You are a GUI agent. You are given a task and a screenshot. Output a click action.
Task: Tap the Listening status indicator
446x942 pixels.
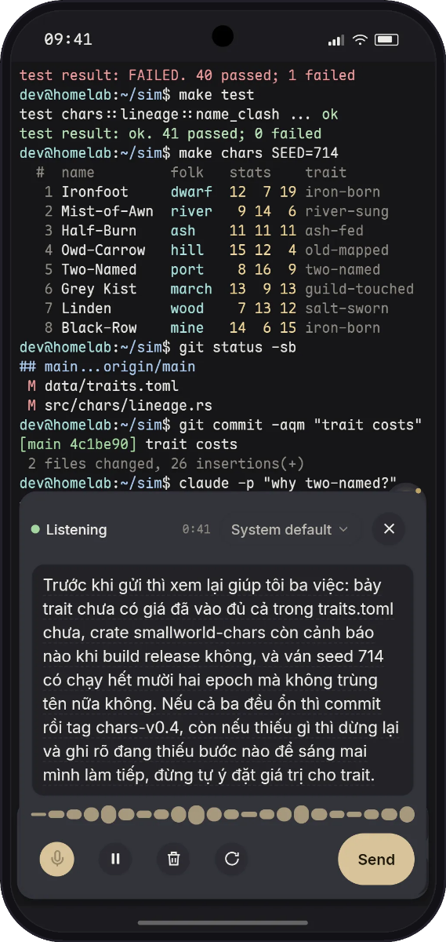click(69, 530)
